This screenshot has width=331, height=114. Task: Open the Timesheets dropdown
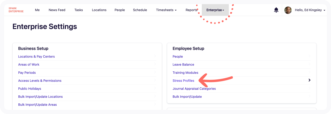pyautogui.click(x=166, y=10)
